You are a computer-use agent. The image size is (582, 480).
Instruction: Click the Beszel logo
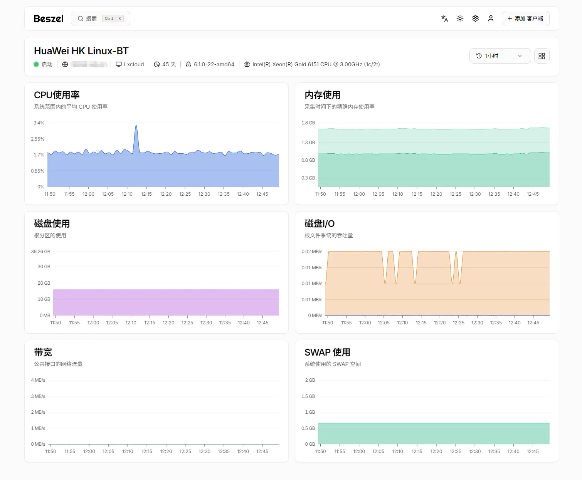pyautogui.click(x=49, y=18)
